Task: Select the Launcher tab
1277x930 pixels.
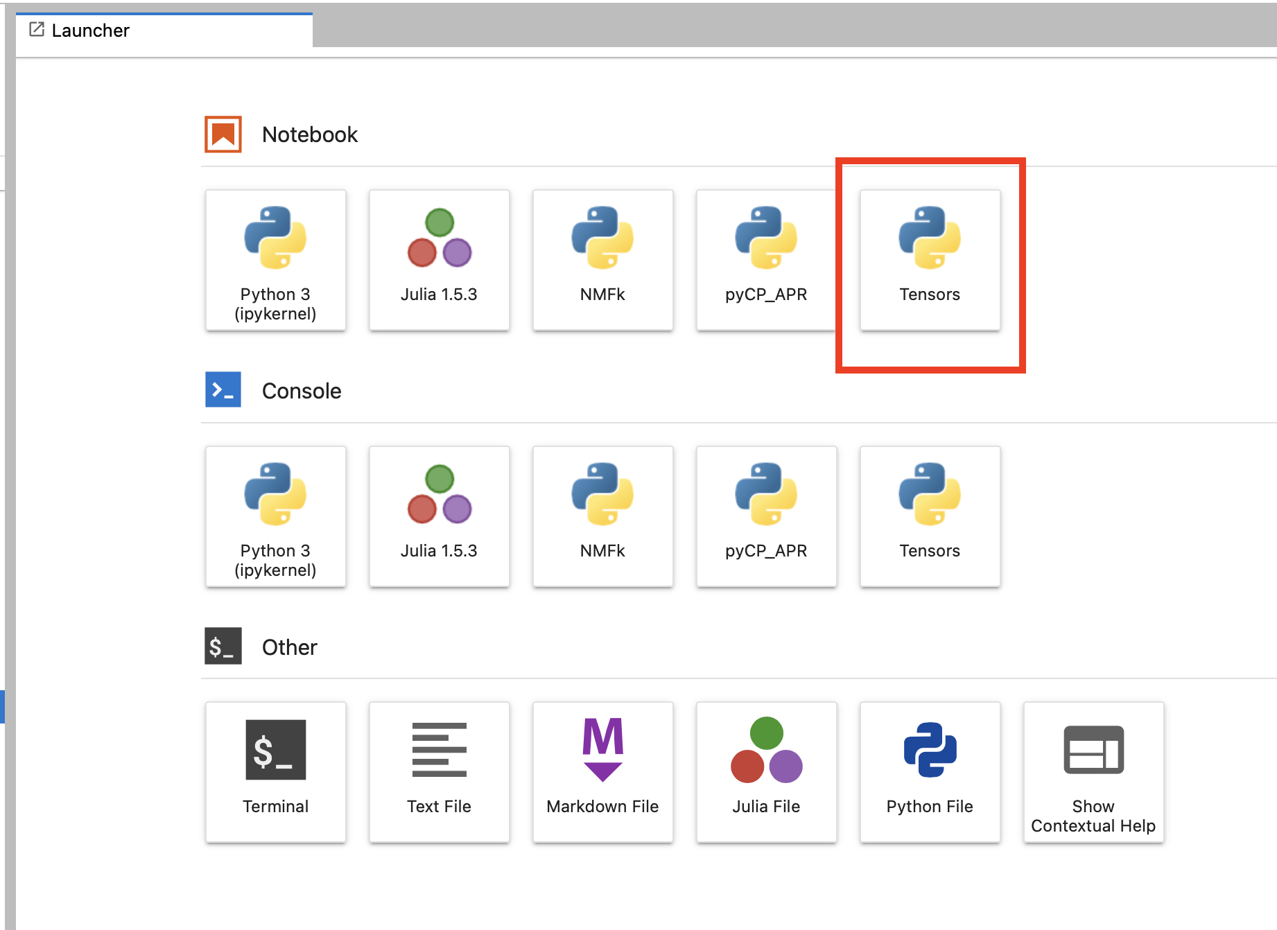Action: coord(164,30)
